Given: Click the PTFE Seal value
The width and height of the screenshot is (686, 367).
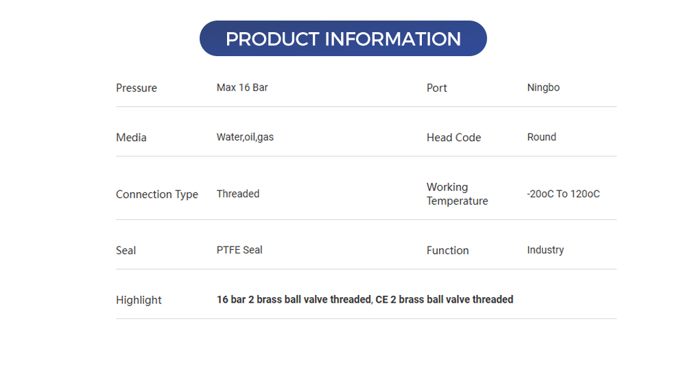Looking at the screenshot, I should (x=239, y=250).
